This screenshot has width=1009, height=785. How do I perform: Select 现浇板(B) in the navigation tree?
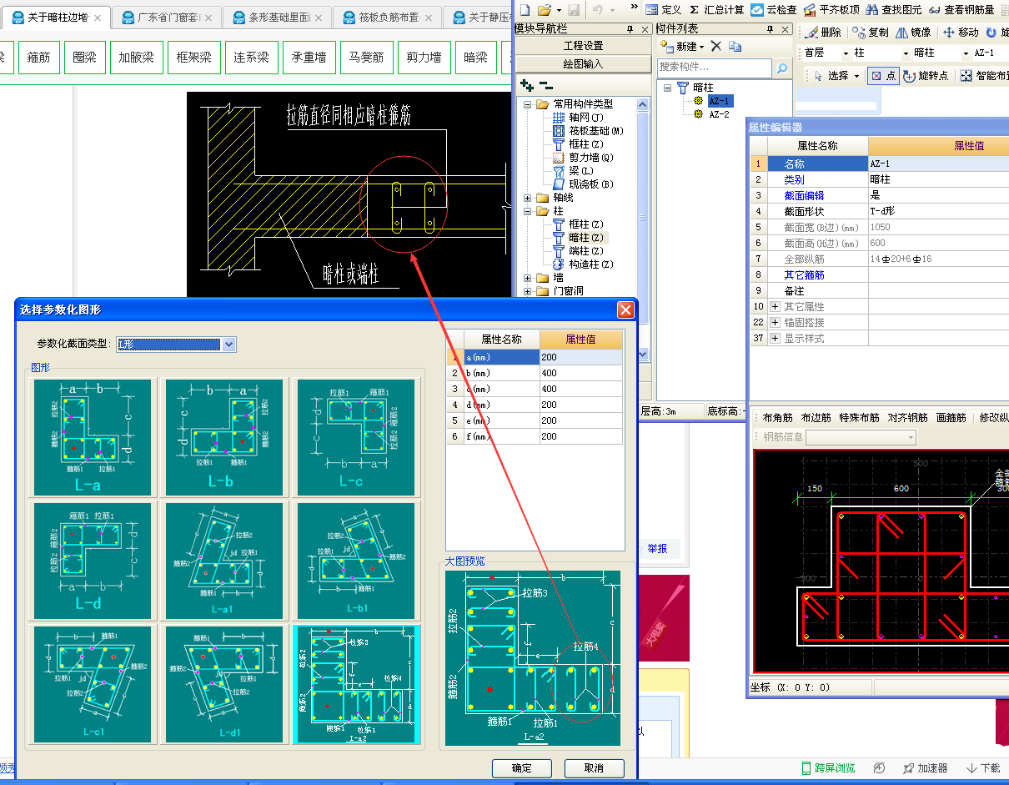(x=583, y=184)
